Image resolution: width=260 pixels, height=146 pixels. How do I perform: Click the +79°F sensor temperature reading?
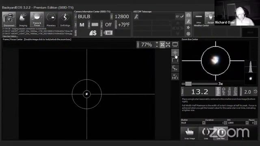click(x=124, y=25)
